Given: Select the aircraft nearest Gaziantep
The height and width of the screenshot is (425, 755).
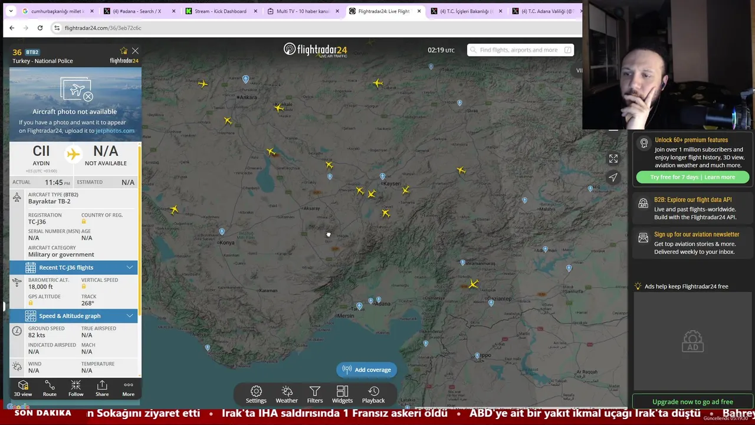Looking at the screenshot, I should click(x=473, y=285).
